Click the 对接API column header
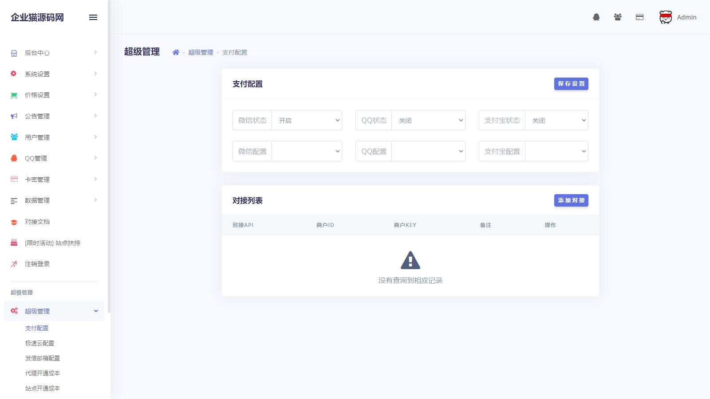Viewport: 710px width, 399px height. pos(243,225)
